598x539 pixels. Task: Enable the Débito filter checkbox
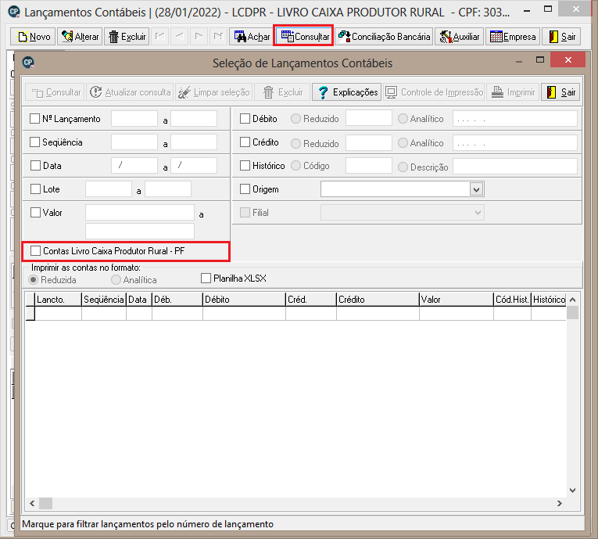coord(245,119)
